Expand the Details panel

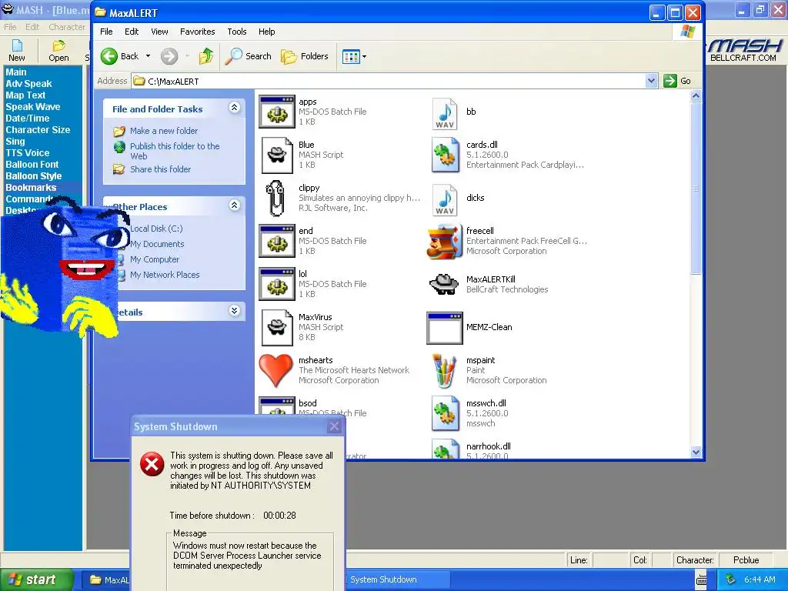[x=234, y=310]
